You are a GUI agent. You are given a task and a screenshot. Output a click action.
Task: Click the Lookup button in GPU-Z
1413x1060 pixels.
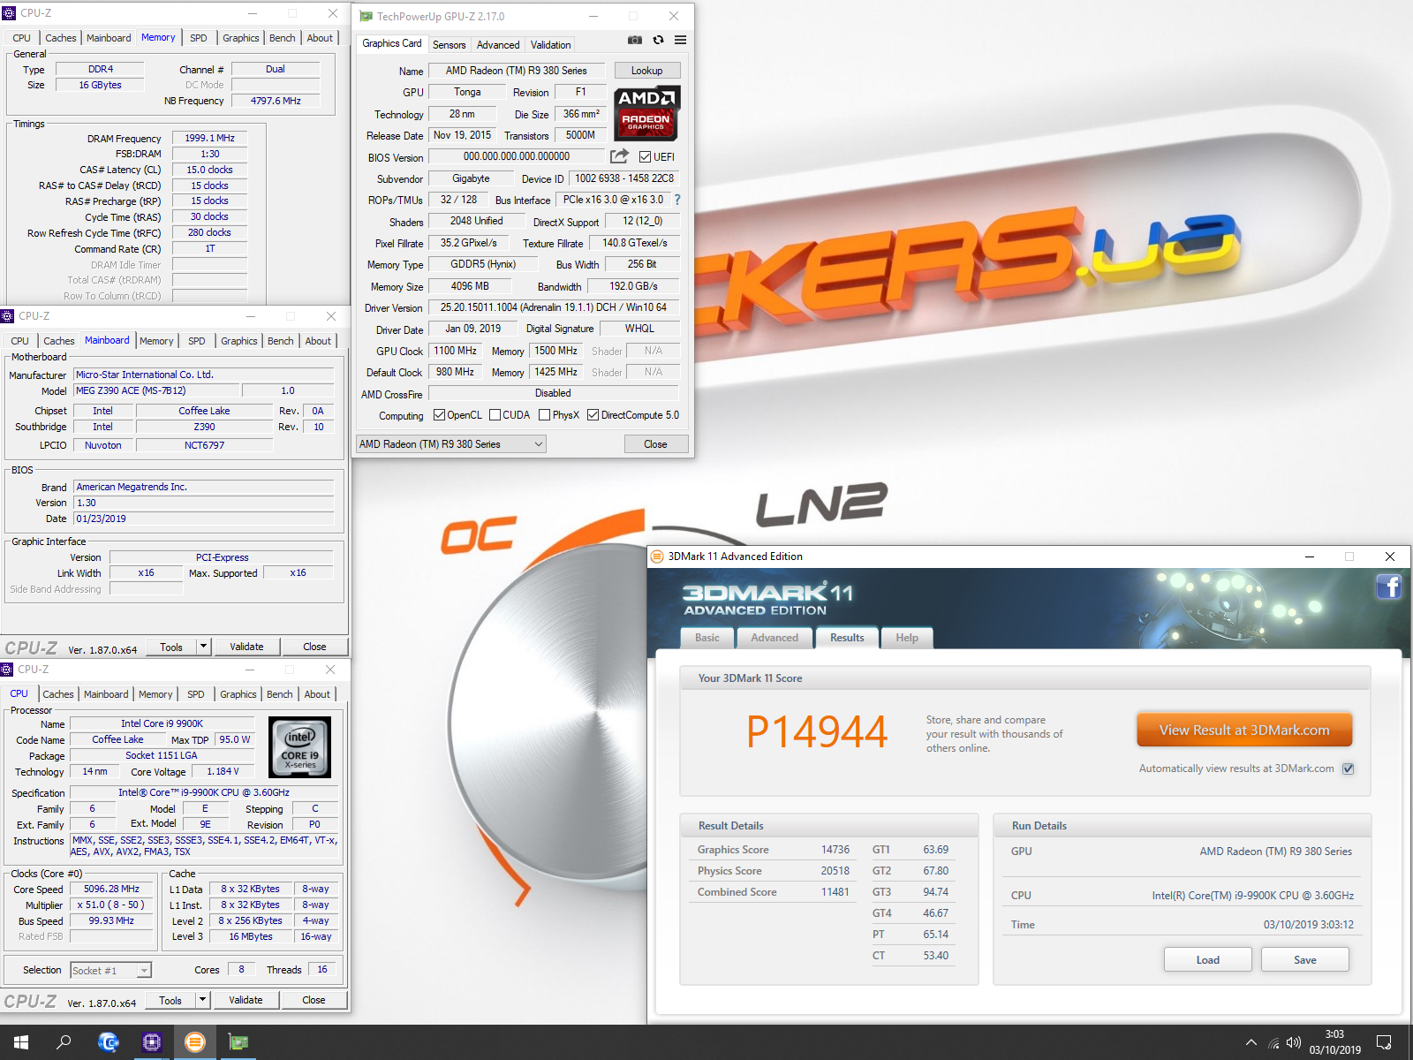(646, 71)
